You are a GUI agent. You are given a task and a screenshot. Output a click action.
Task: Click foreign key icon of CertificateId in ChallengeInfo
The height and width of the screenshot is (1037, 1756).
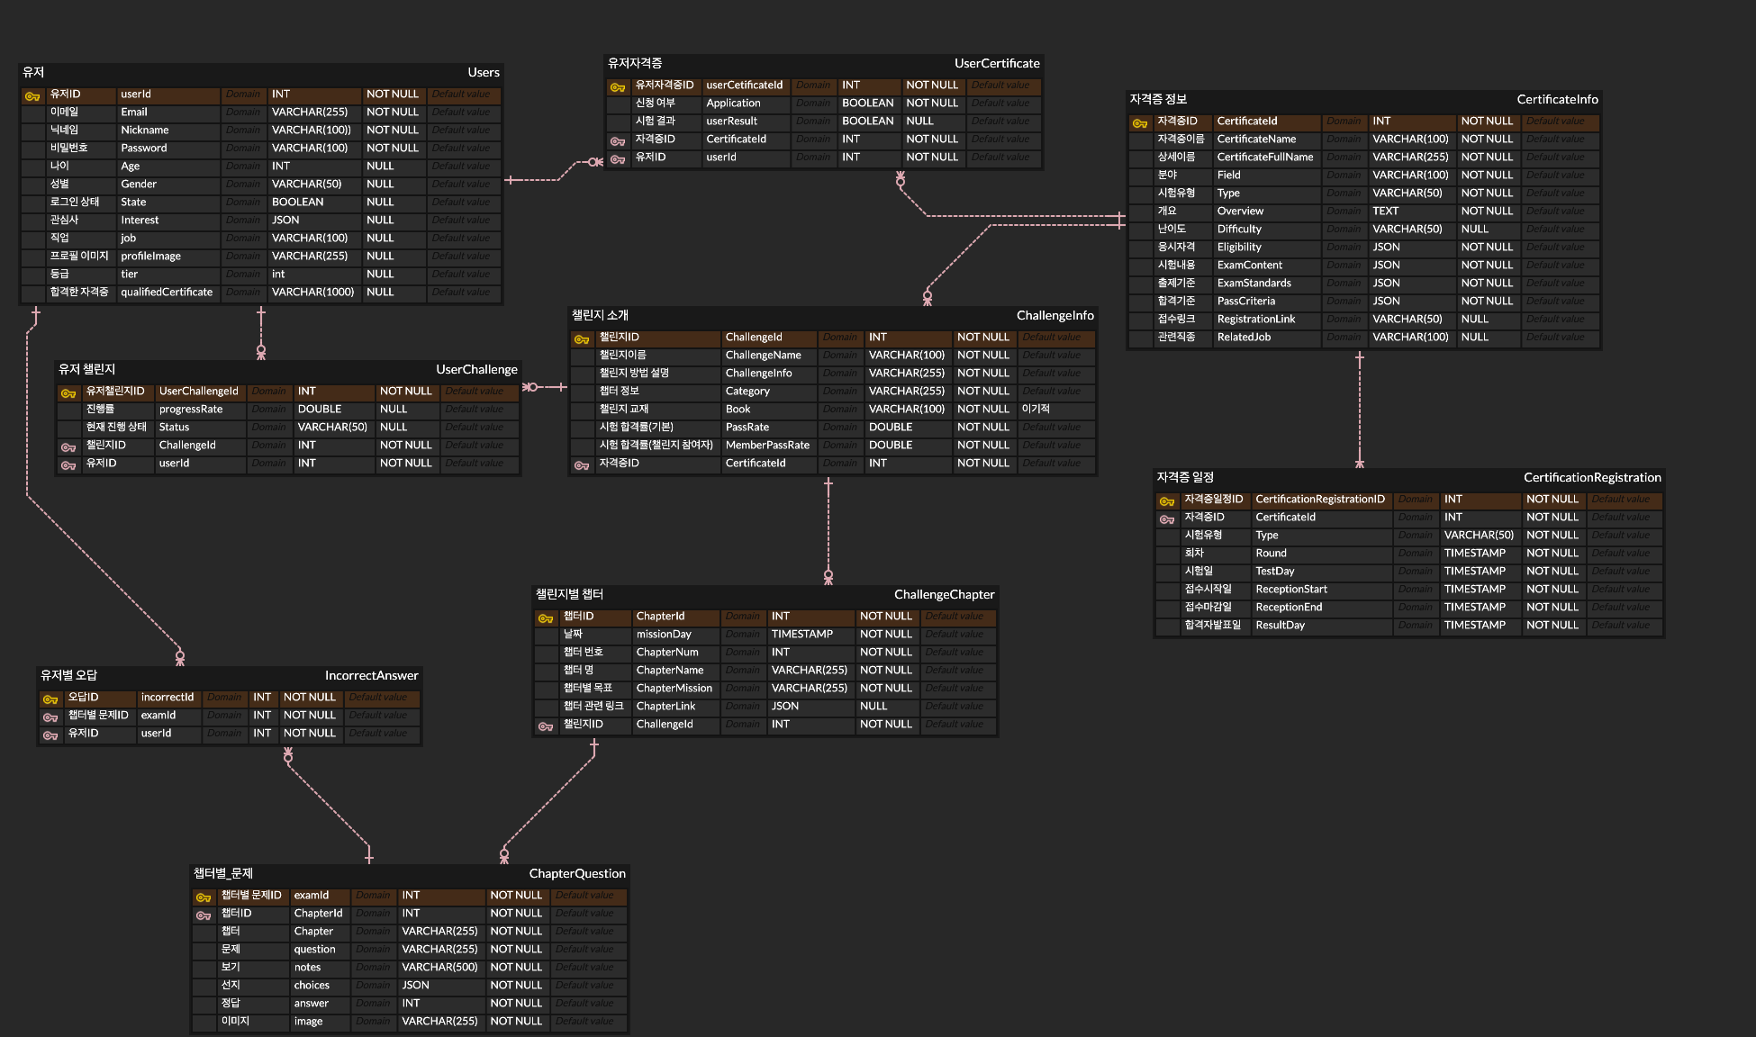[x=582, y=464]
